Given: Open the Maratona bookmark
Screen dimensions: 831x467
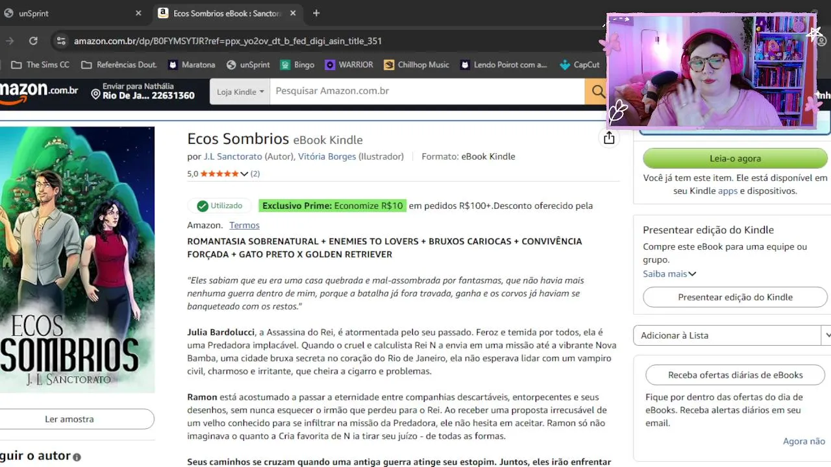Looking at the screenshot, I should (192, 65).
